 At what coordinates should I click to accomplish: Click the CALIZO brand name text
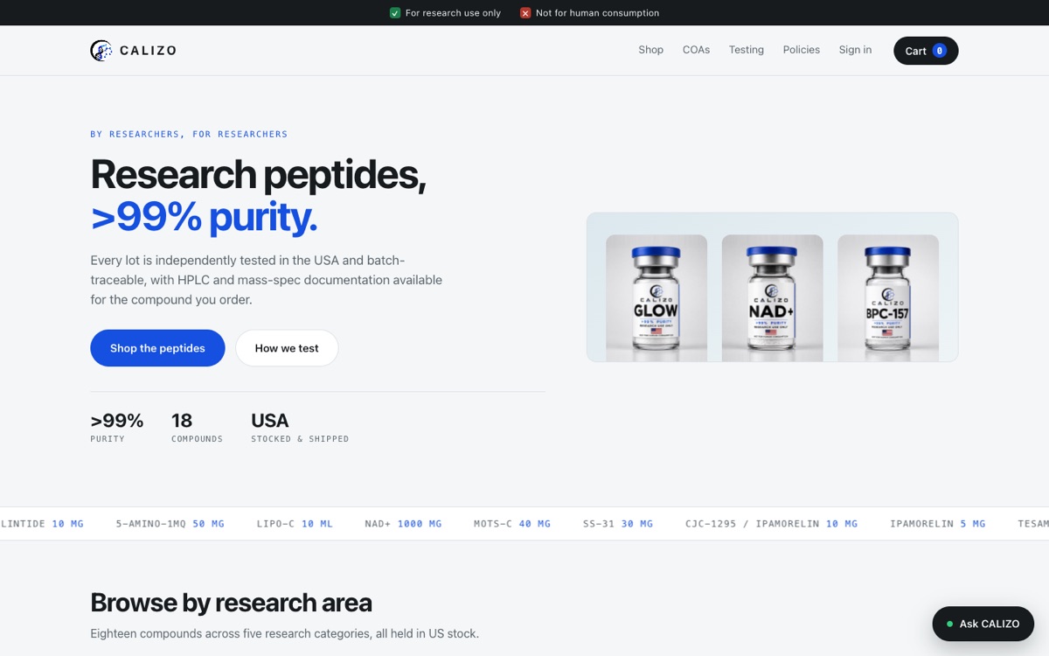(x=148, y=51)
